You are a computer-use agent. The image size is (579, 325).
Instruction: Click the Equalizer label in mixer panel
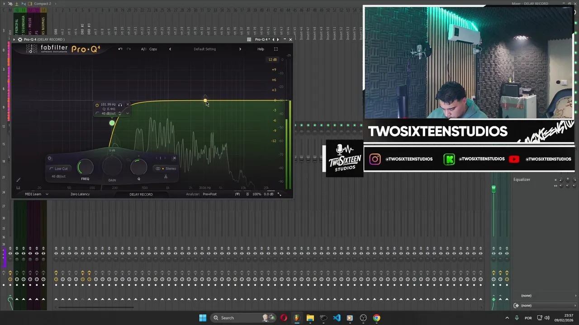tap(522, 180)
